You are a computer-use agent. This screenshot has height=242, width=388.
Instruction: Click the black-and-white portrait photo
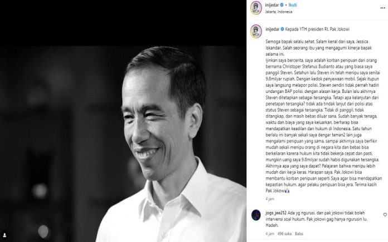point(123,144)
